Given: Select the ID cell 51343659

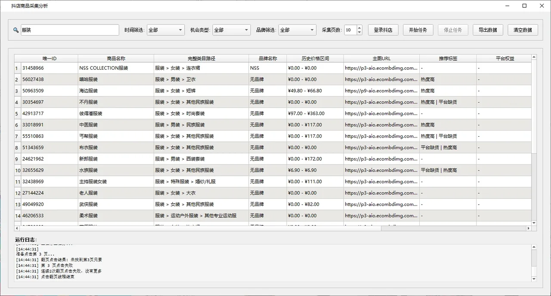Looking at the screenshot, I should tap(50, 147).
